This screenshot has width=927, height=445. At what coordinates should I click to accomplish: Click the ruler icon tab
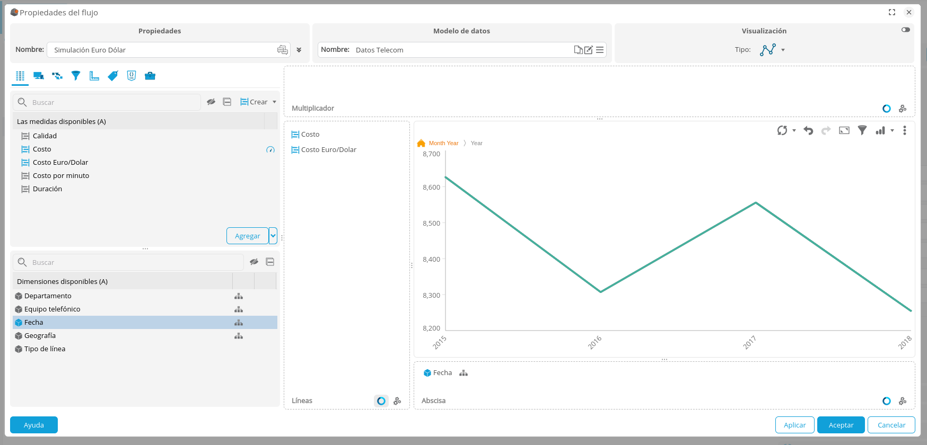(94, 76)
